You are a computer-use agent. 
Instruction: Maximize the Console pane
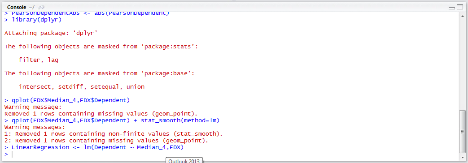pyautogui.click(x=459, y=7)
